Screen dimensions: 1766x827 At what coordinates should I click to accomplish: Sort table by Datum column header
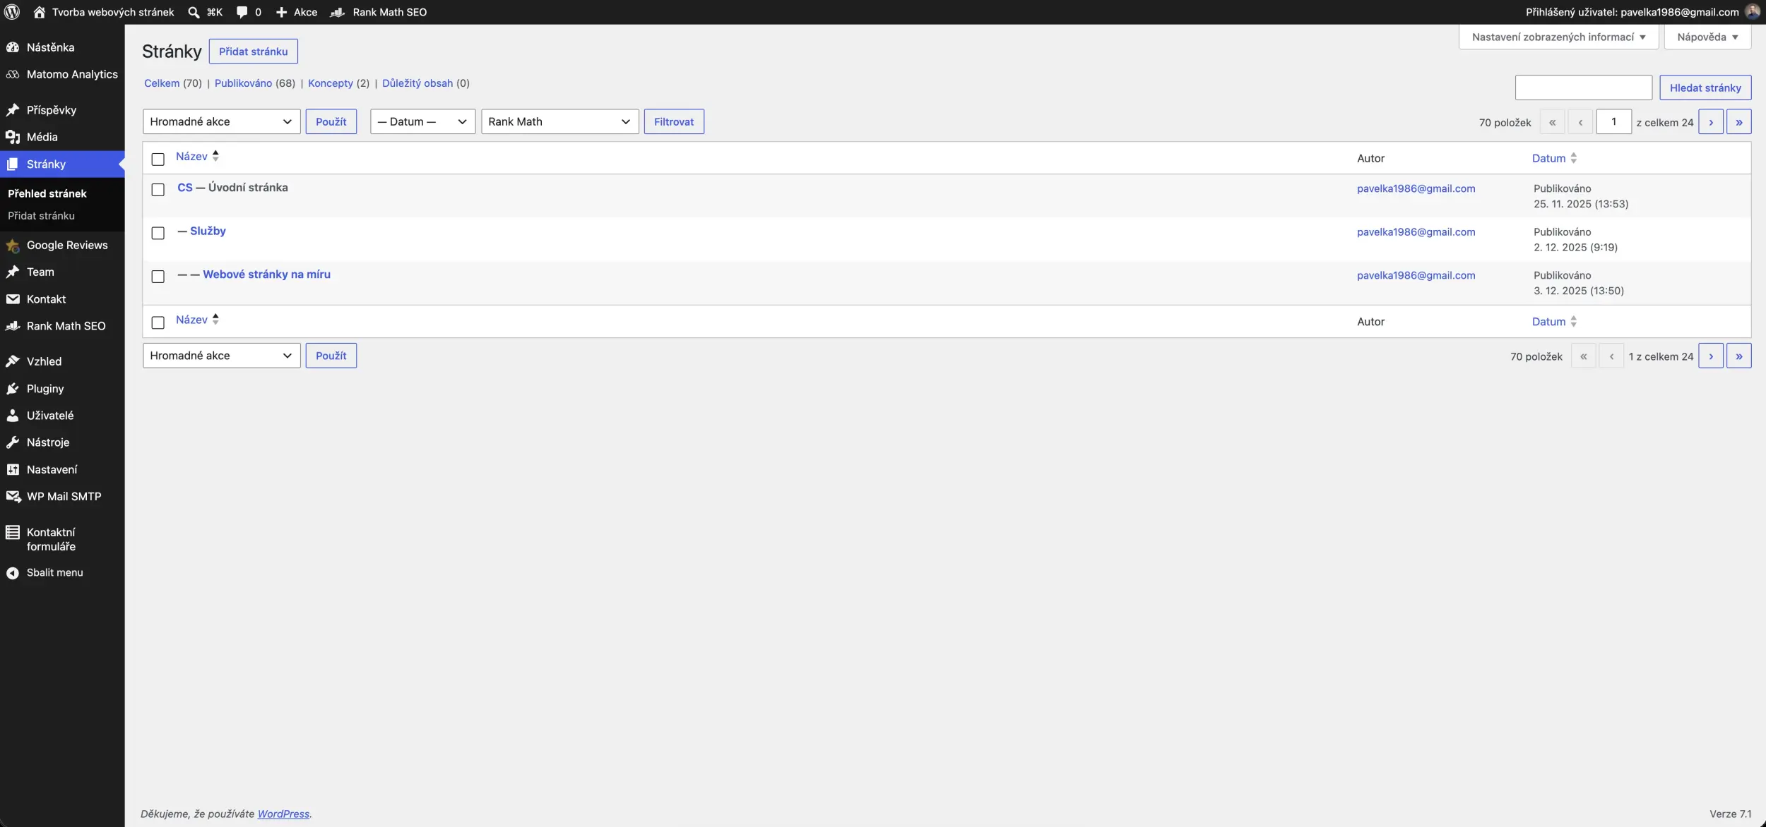(1554, 159)
